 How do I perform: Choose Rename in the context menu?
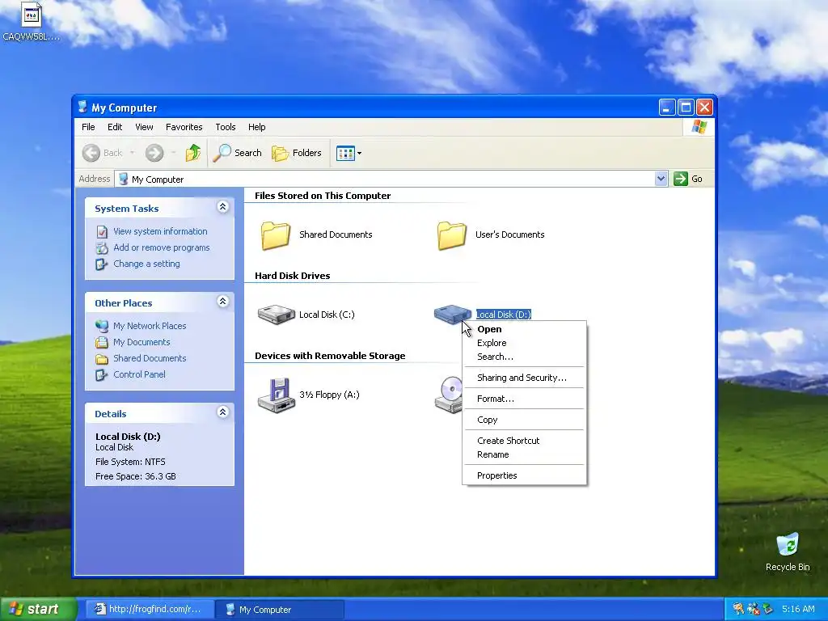coord(524,454)
